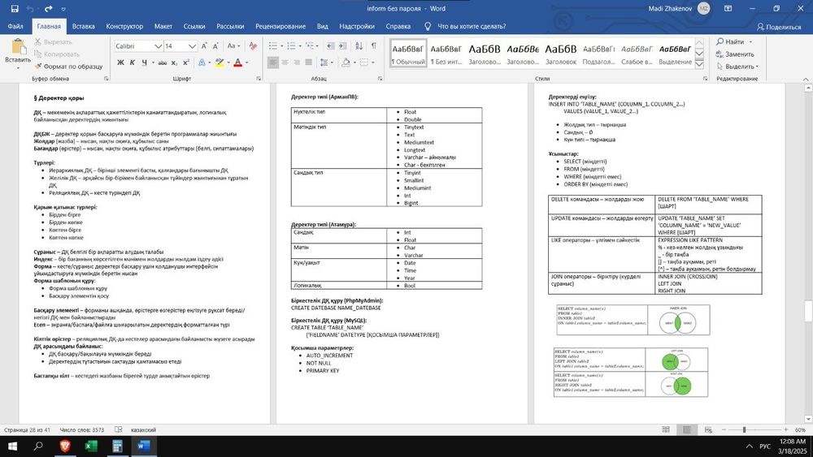Screen dimensions: 813x457
Task: Apply superscript x² formatting
Action: pos(186,63)
